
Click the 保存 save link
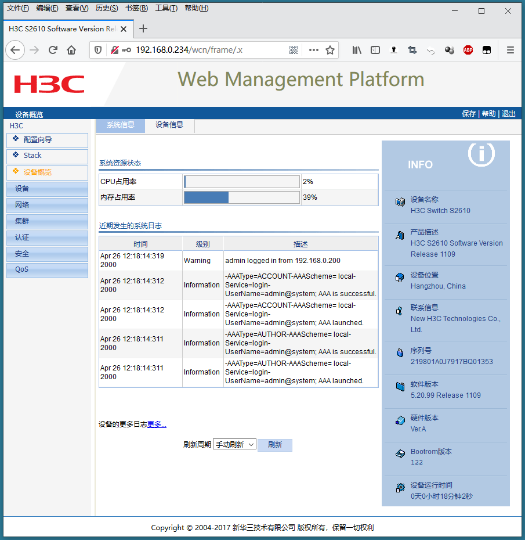tap(469, 113)
